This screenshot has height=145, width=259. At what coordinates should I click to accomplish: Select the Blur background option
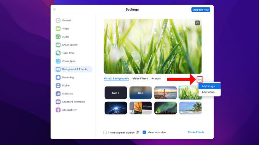141,93
